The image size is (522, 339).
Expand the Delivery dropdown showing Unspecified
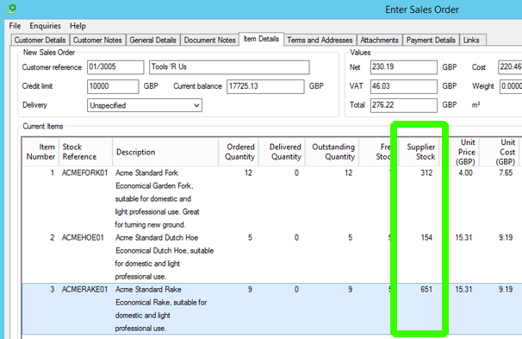coord(145,105)
